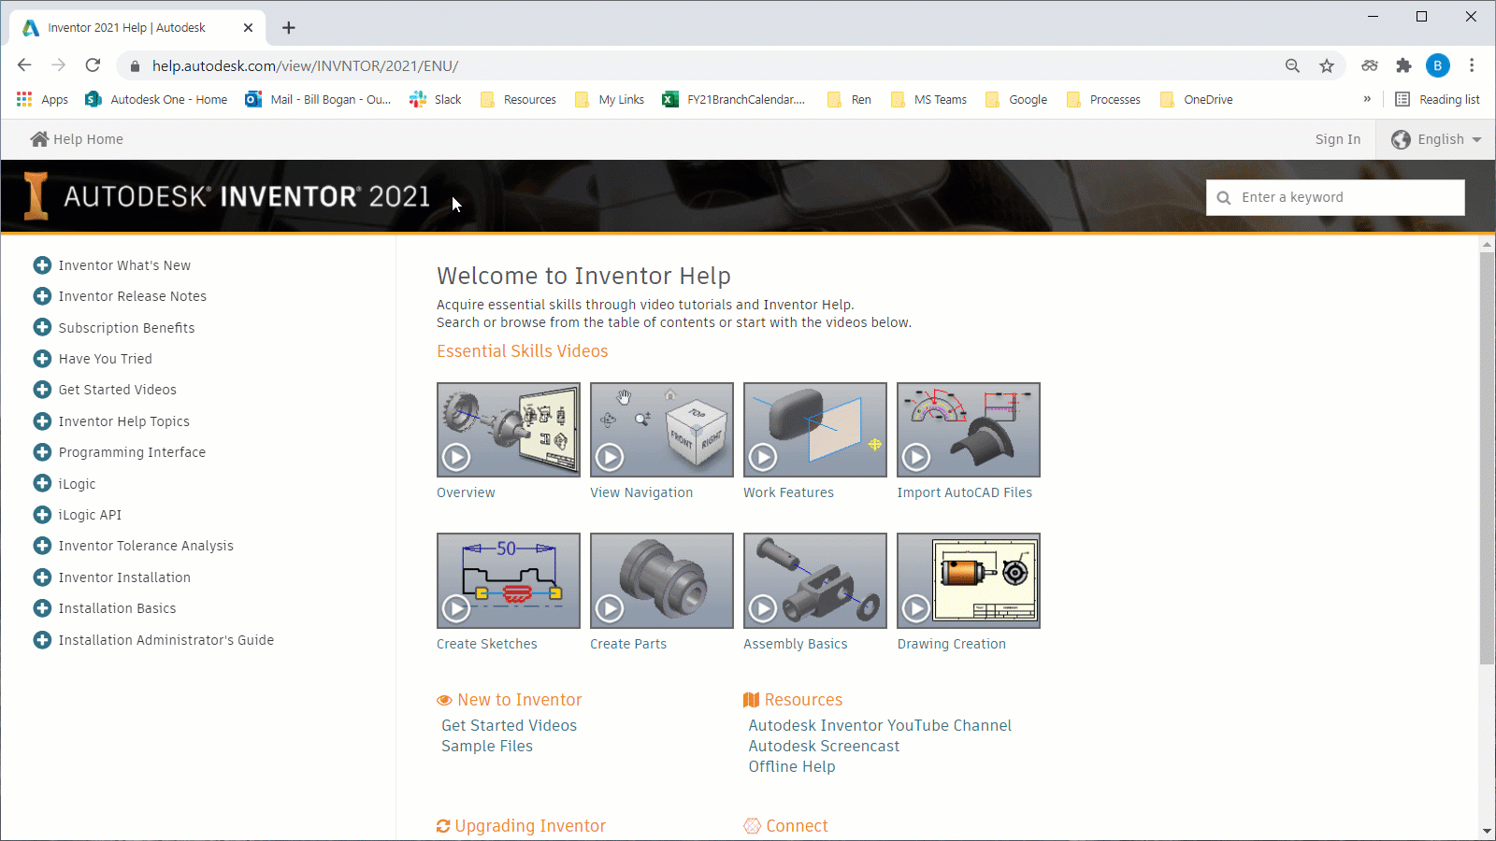Open the Reading list
The width and height of the screenshot is (1496, 841).
pyautogui.click(x=1437, y=99)
